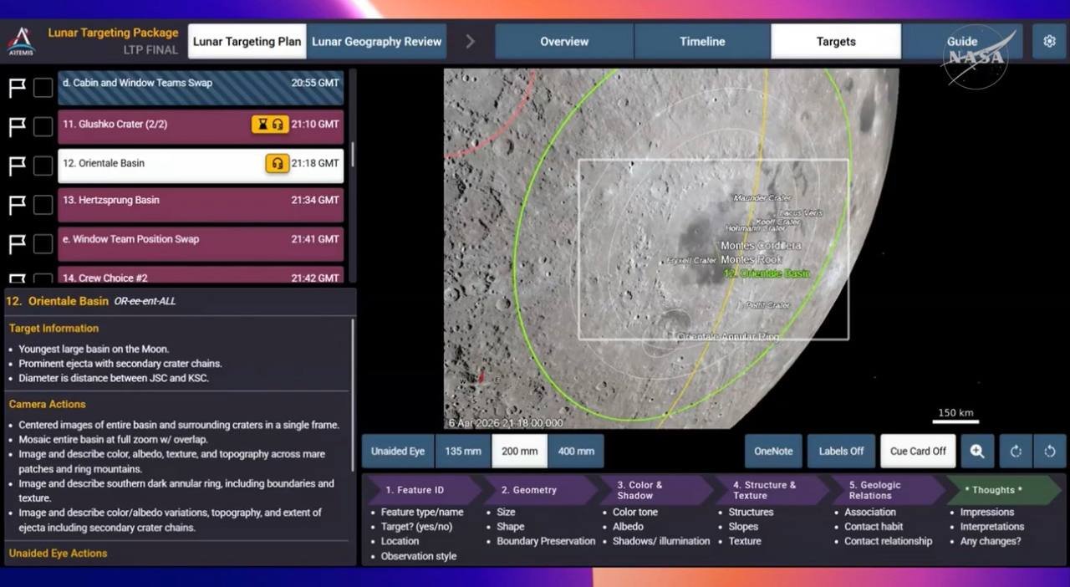Rotate the map view clockwise
This screenshot has width=1070, height=587.
[1016, 451]
